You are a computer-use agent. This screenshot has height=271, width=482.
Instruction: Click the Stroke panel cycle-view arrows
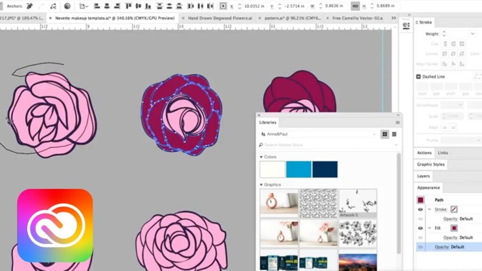417,23
